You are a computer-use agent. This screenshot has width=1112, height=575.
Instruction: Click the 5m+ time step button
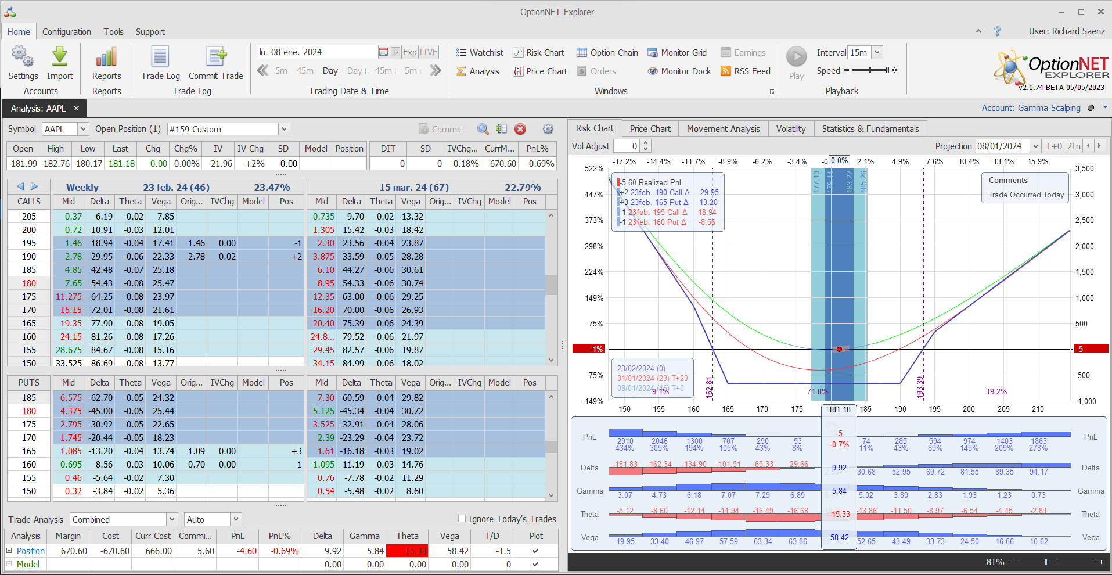coord(414,71)
